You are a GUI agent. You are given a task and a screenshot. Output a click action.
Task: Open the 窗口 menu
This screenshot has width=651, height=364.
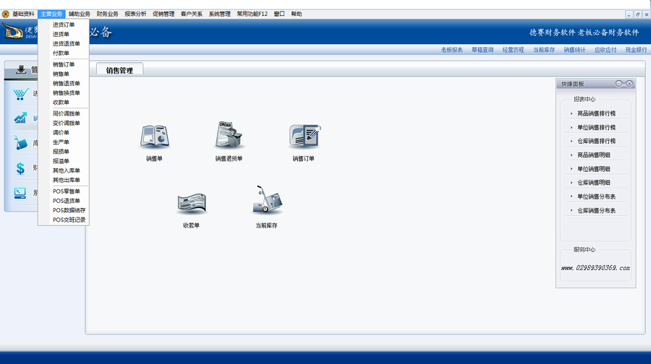pos(279,14)
